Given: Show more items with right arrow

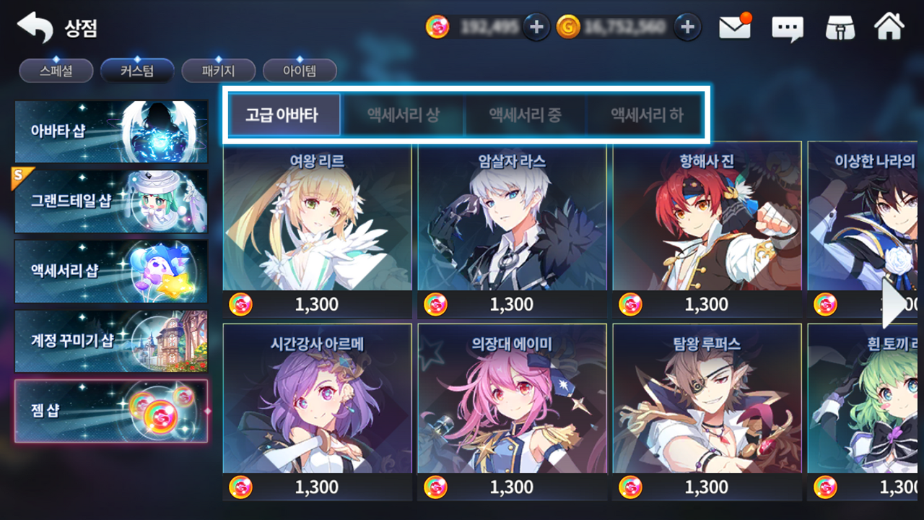Looking at the screenshot, I should coord(893,305).
